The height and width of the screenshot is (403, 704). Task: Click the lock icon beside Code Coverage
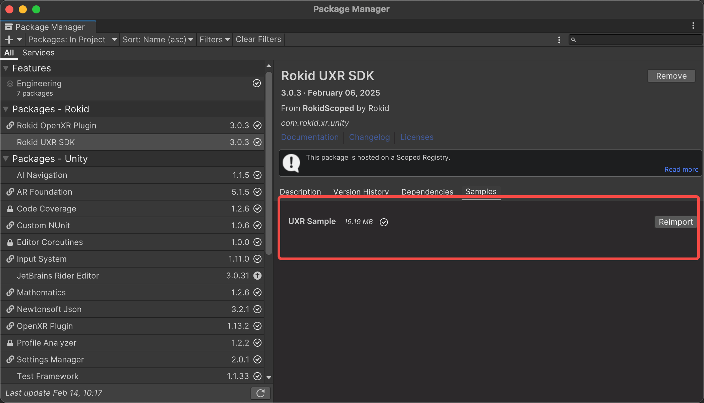pos(10,209)
